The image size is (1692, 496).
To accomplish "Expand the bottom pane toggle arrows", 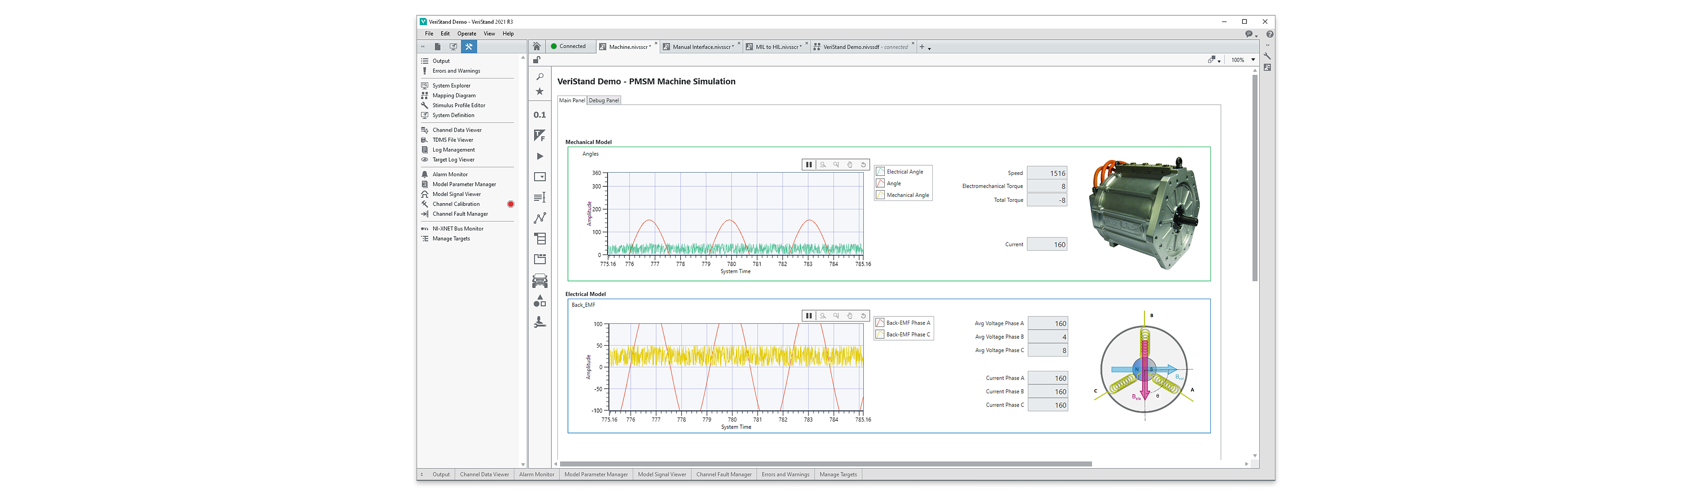I will point(423,474).
